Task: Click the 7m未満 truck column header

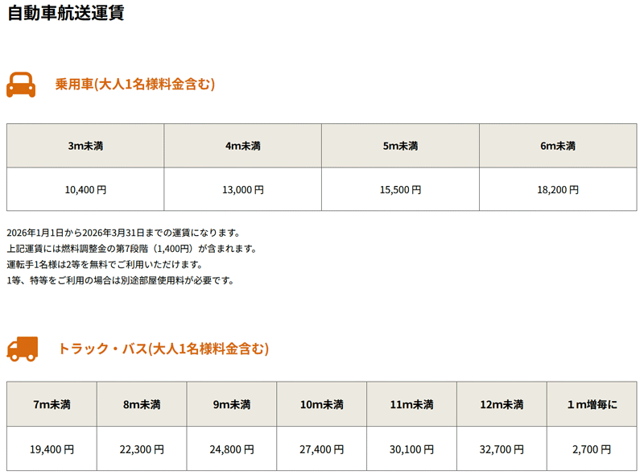Action: pyautogui.click(x=52, y=404)
